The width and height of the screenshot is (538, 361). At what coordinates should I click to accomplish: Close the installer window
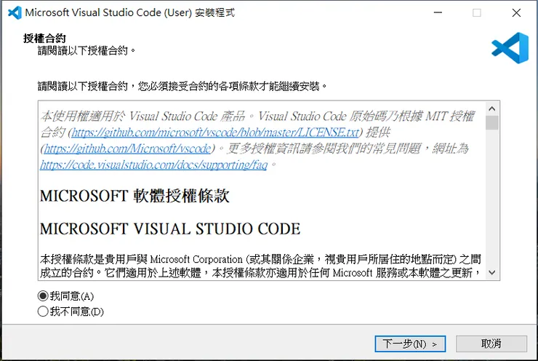(516, 12)
